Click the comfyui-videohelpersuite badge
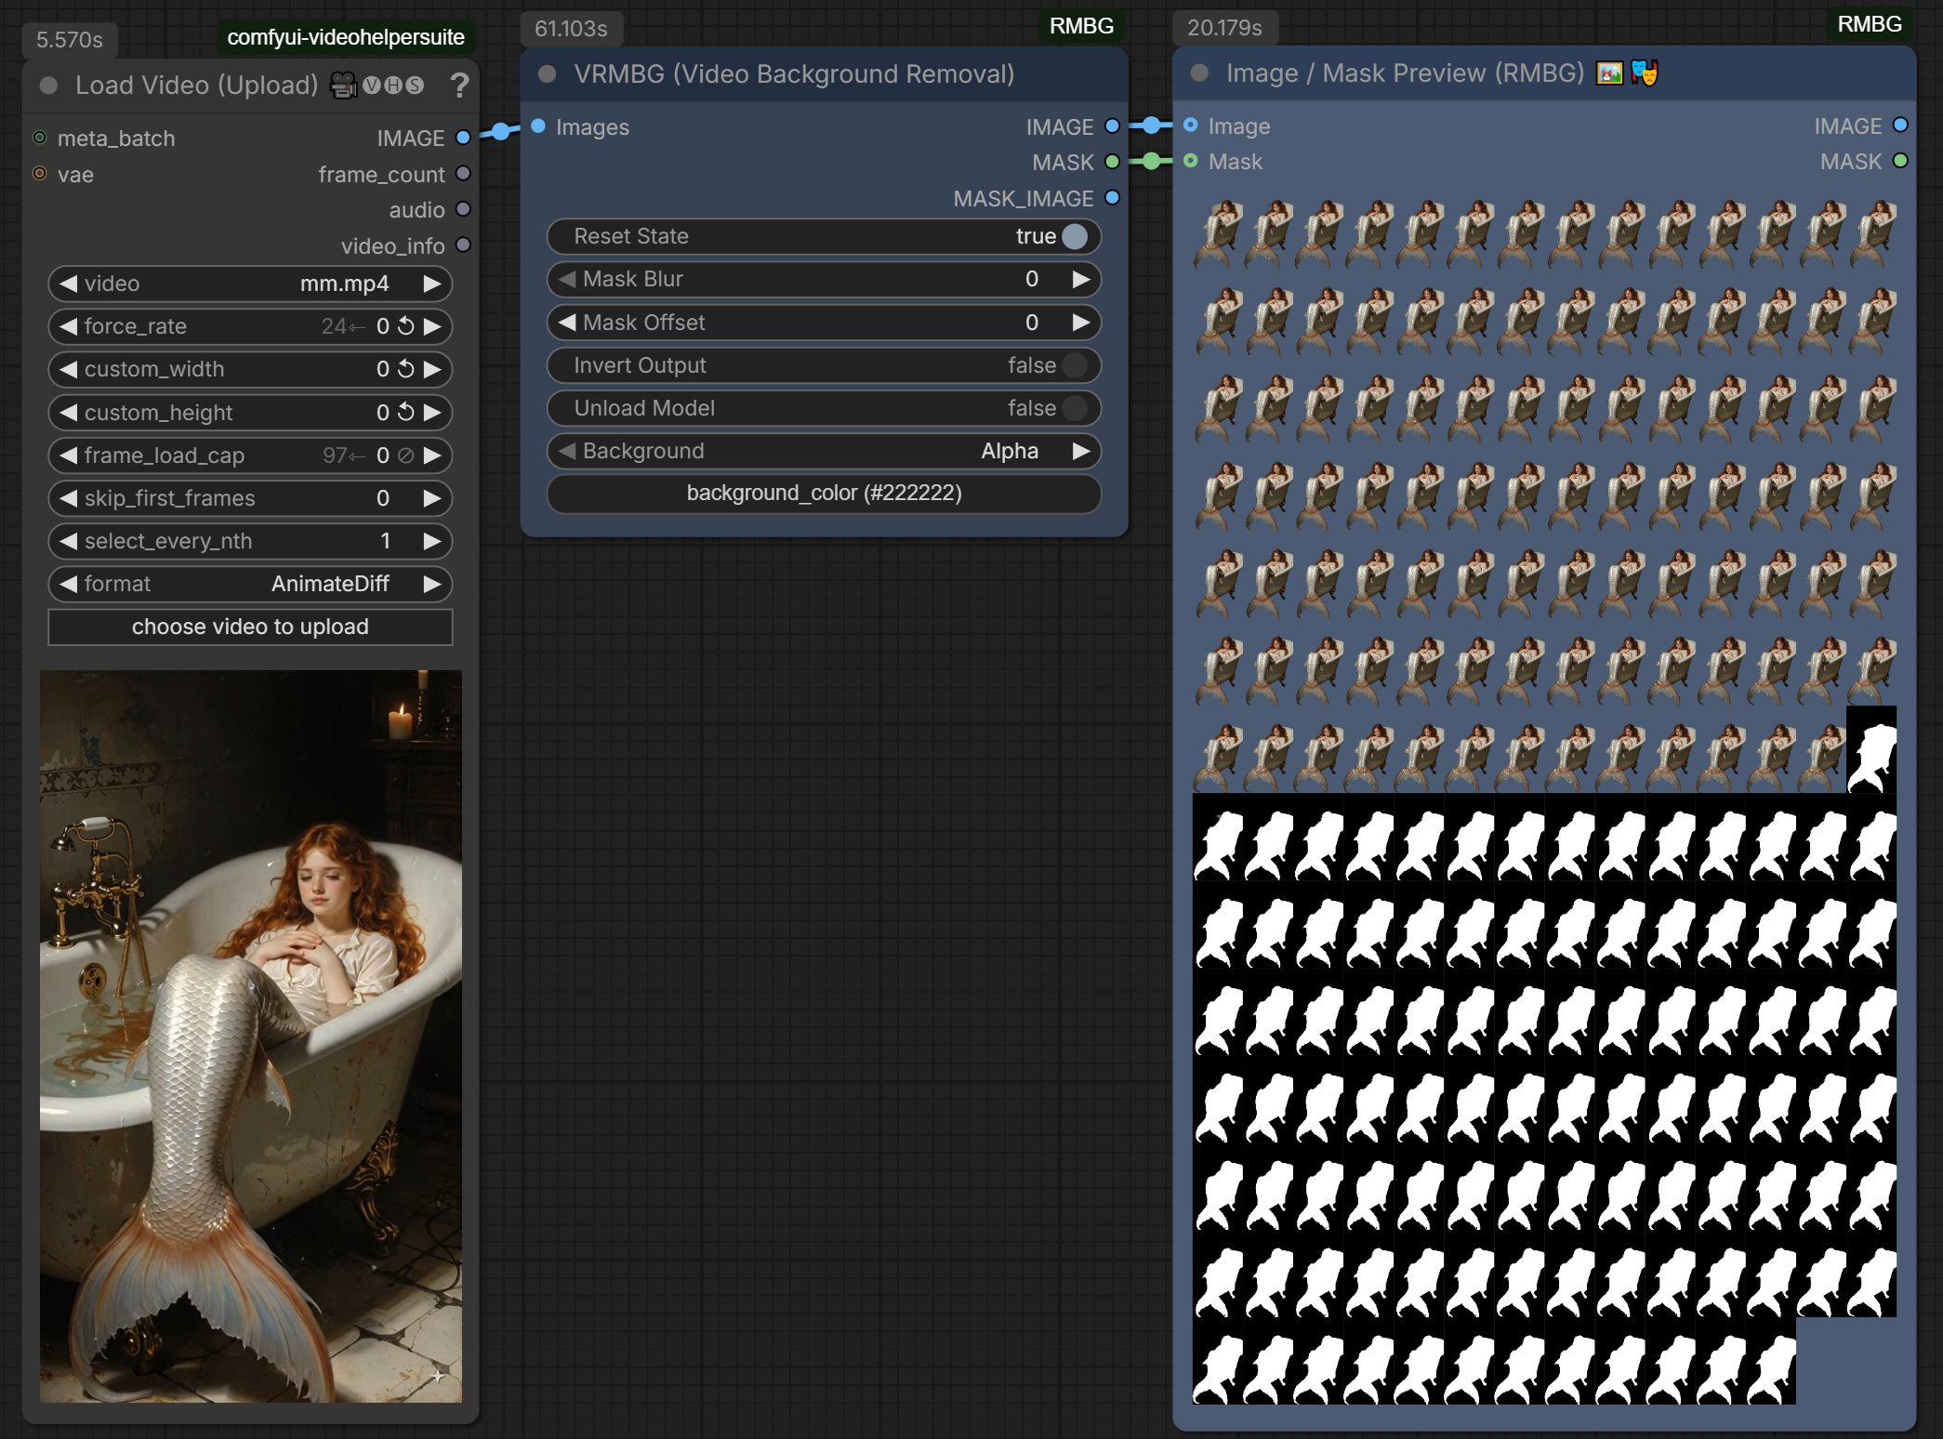 coord(346,37)
